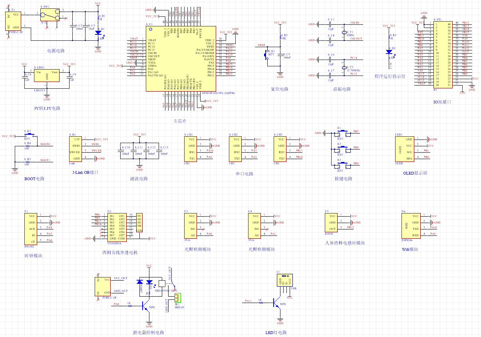Click the LED灯电路 section title

point(276,332)
